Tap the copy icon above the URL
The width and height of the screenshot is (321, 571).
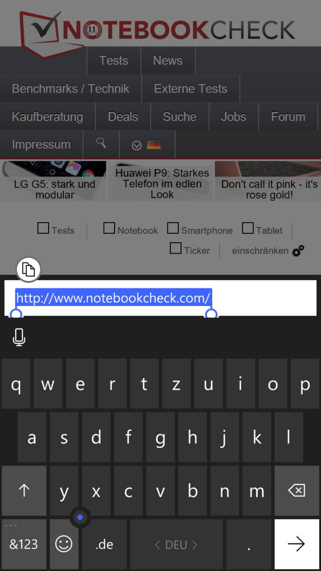(x=29, y=270)
